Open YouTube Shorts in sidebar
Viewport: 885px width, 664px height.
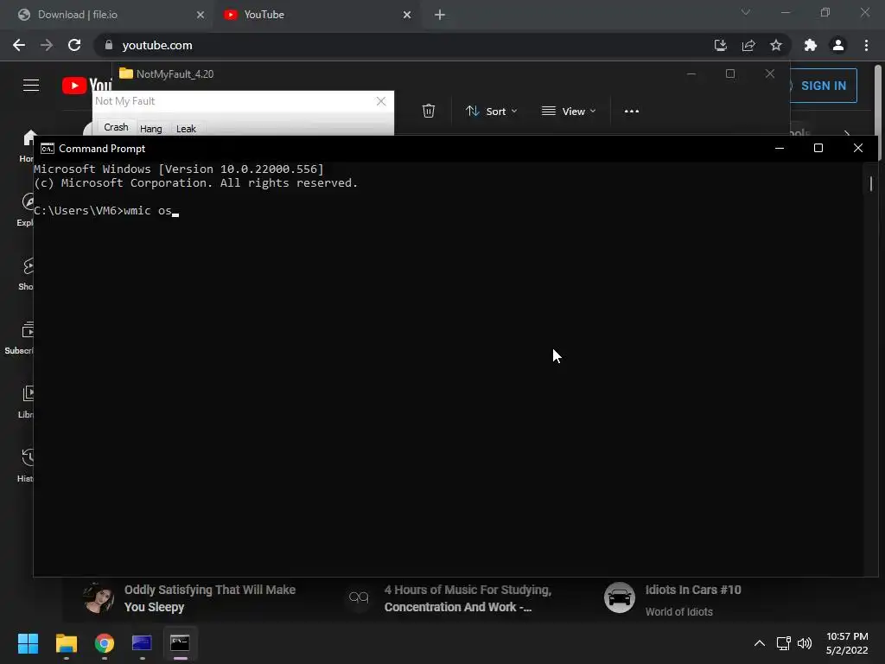[26, 274]
